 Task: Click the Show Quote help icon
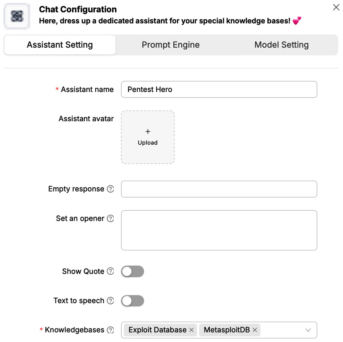(x=110, y=272)
